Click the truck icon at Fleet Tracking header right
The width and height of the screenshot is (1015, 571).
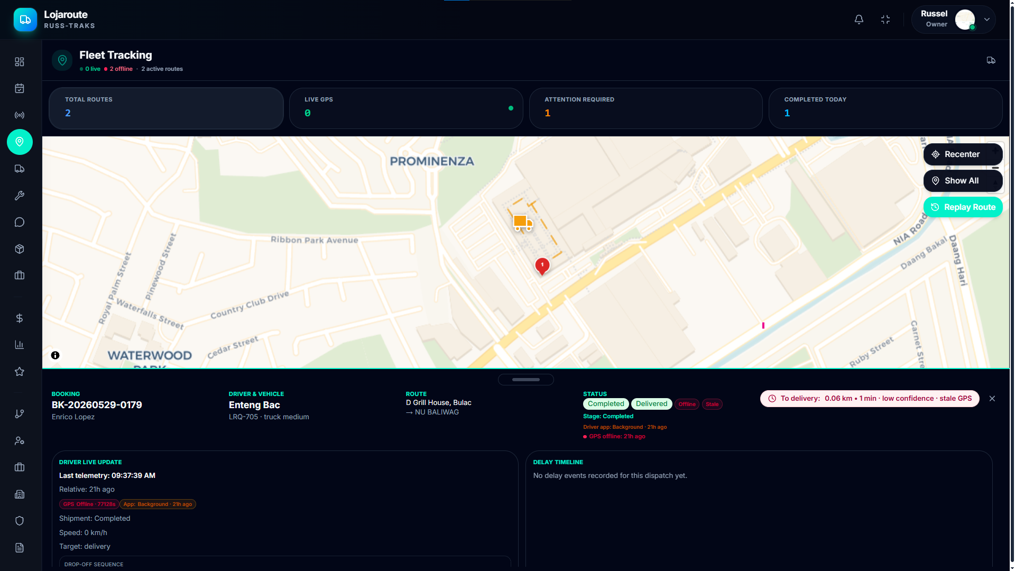[991, 60]
